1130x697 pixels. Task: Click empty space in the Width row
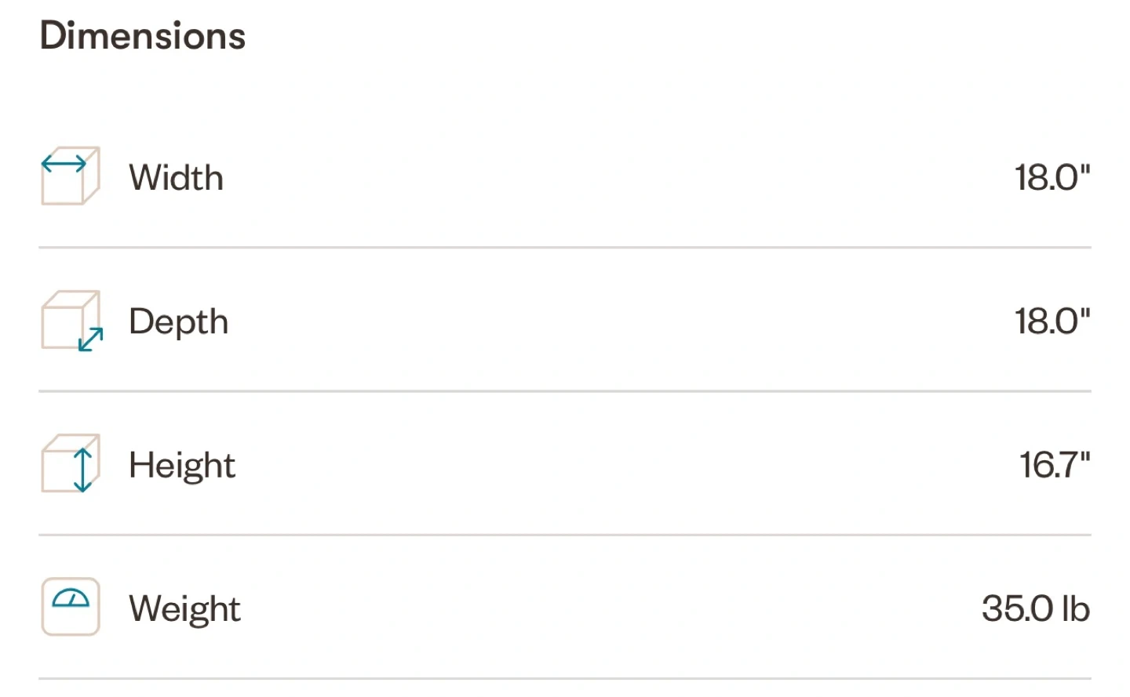[x=612, y=178]
